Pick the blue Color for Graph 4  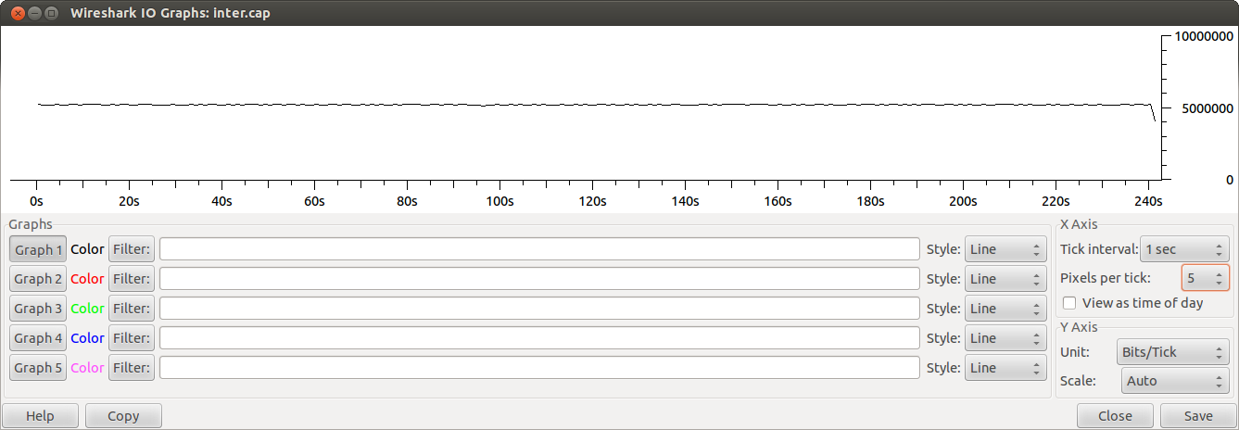point(87,338)
